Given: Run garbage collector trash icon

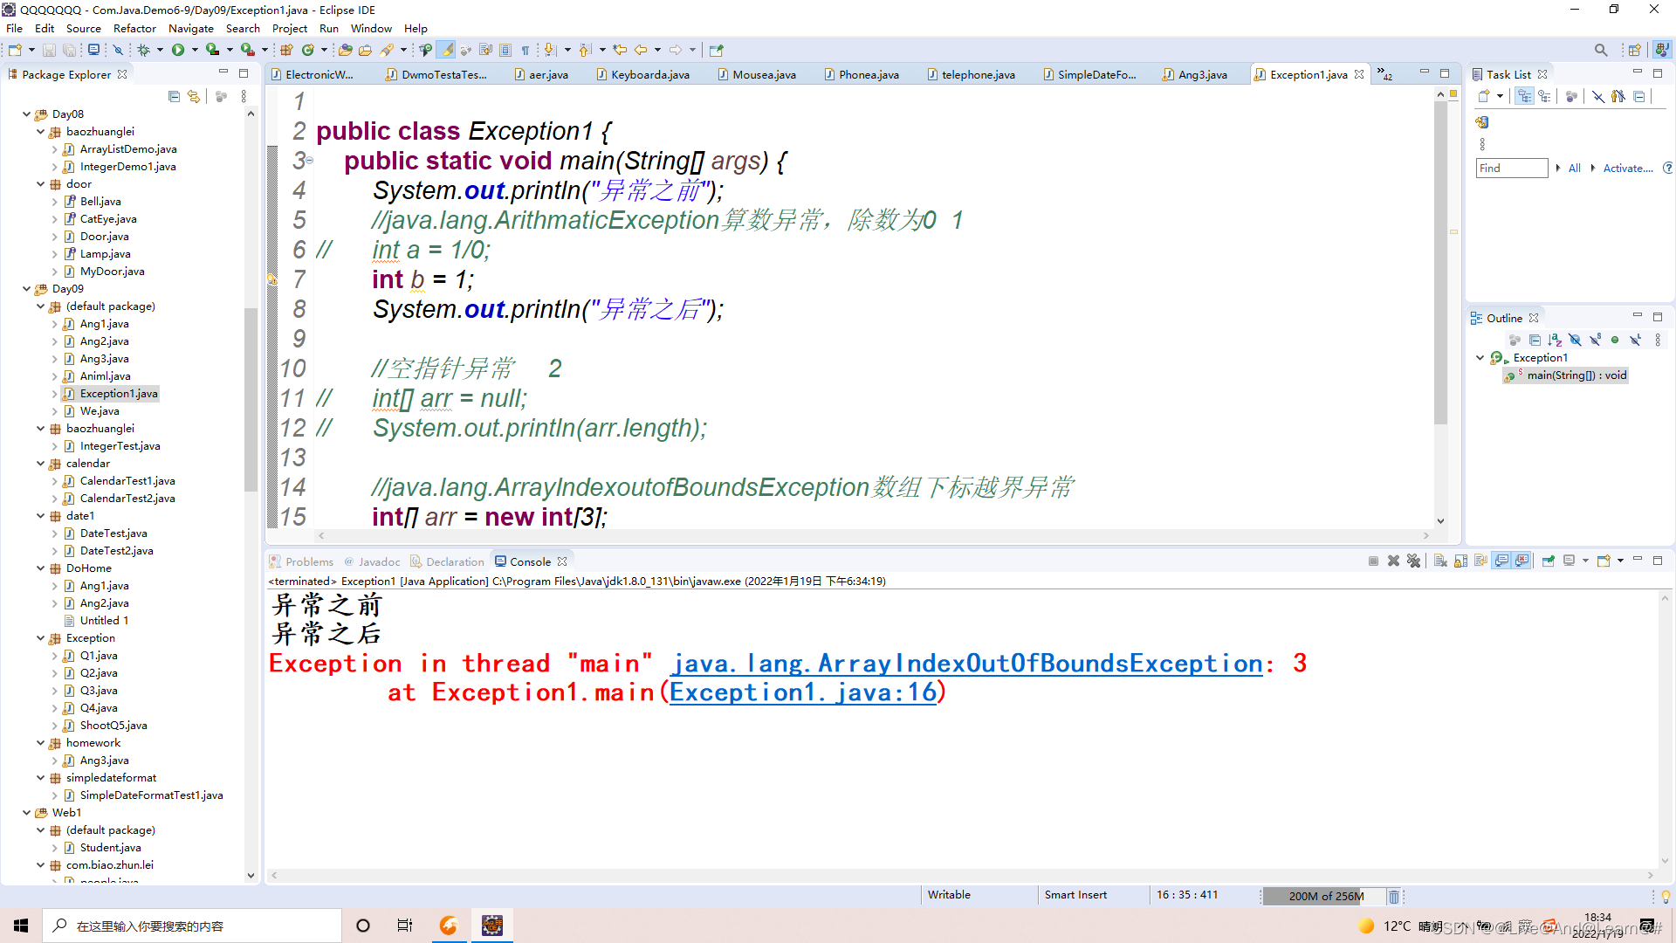Looking at the screenshot, I should (x=1394, y=896).
